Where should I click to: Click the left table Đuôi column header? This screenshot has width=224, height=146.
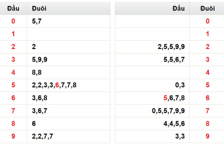tap(69, 8)
